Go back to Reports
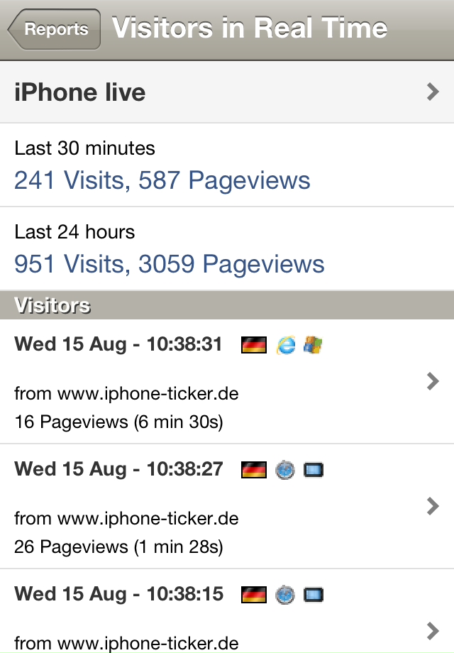Image resolution: width=454 pixels, height=653 pixels. pos(55,29)
